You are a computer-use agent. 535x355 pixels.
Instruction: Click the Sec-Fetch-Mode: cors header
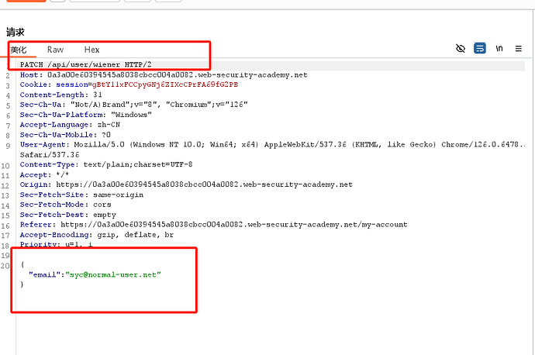(x=65, y=205)
